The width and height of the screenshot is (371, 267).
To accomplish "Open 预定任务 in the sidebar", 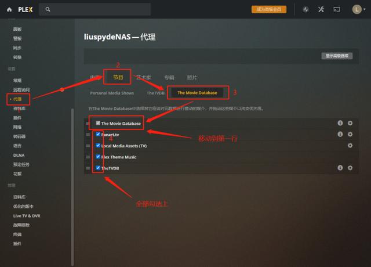I will point(21,164).
